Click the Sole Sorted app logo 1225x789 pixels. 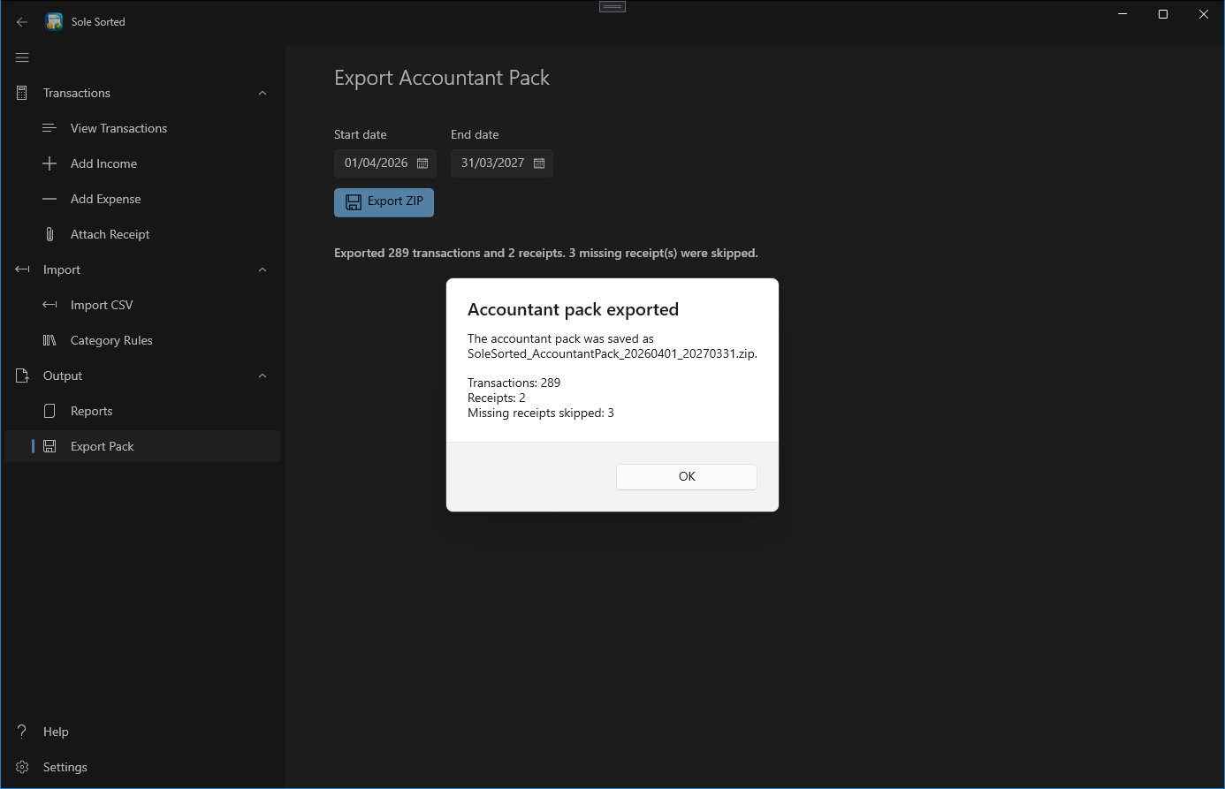(54, 22)
